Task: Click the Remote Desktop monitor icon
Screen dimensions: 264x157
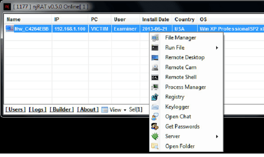Action: (155, 58)
